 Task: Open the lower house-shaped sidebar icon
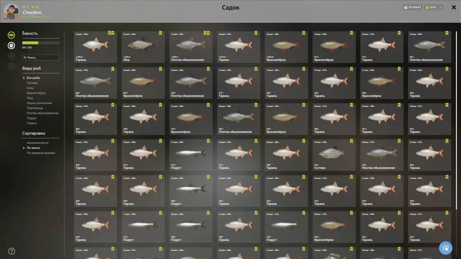click(12, 66)
